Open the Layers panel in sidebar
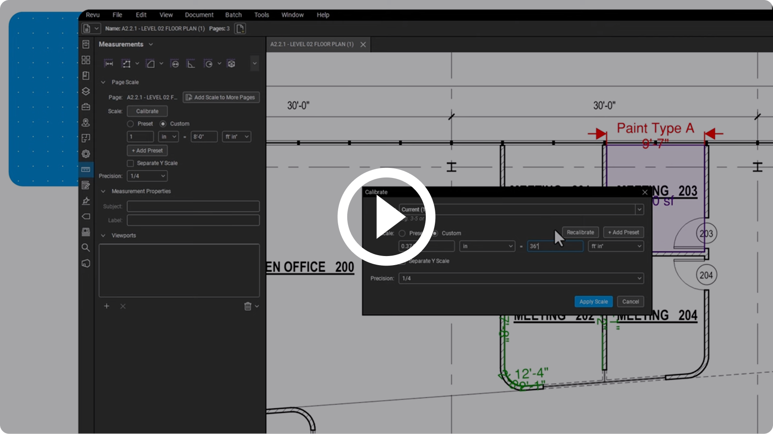Viewport: 773px width, 434px height. click(x=86, y=91)
